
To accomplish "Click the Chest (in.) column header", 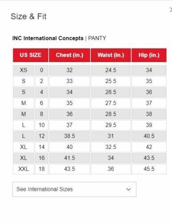I will tap(70, 55).
